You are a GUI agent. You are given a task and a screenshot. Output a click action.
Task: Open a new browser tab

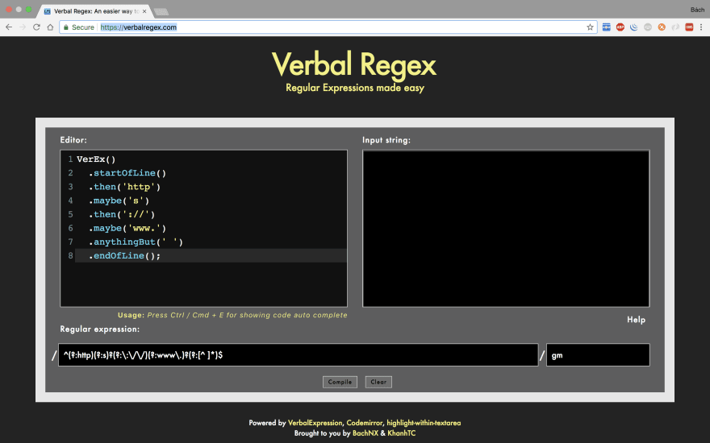161,12
